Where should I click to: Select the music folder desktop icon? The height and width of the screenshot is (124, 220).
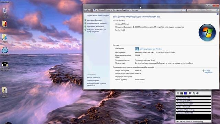(4, 90)
